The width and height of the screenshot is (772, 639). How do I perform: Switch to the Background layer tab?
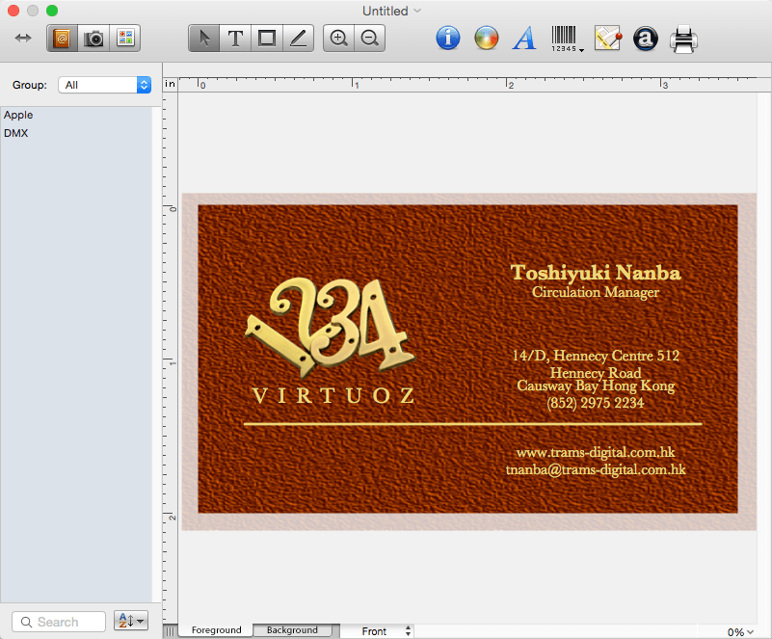point(292,630)
